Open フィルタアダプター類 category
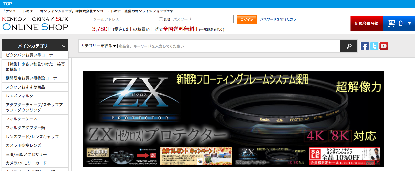The height and width of the screenshot is (171, 415). coord(35,128)
